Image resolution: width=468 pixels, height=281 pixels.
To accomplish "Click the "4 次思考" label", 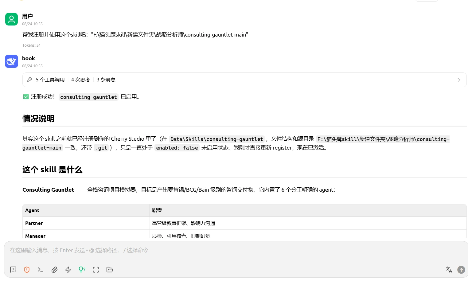I will (x=80, y=80).
